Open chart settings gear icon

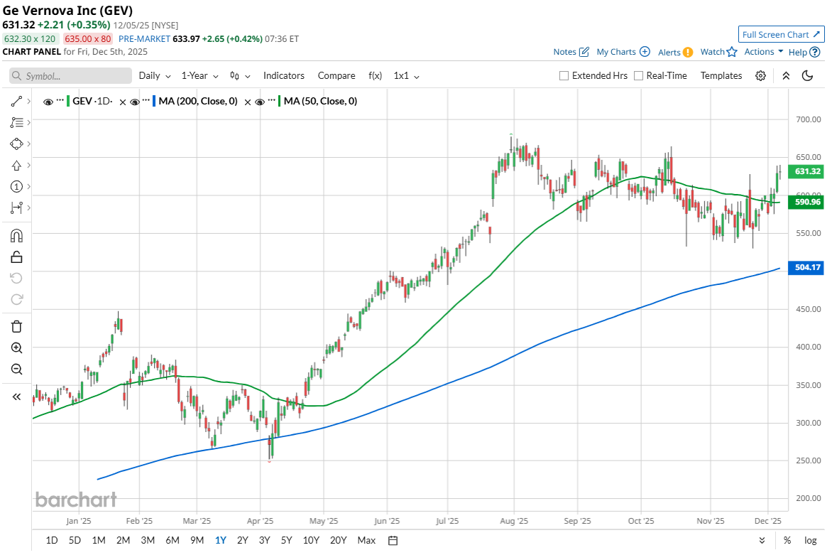(760, 75)
